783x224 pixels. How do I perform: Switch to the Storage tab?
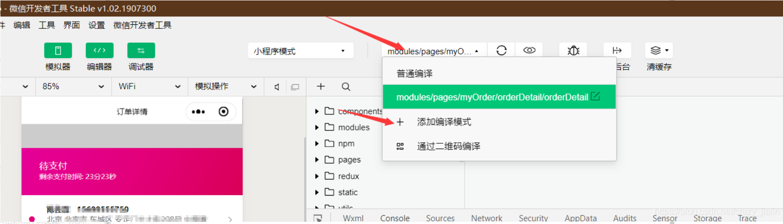coord(707,218)
